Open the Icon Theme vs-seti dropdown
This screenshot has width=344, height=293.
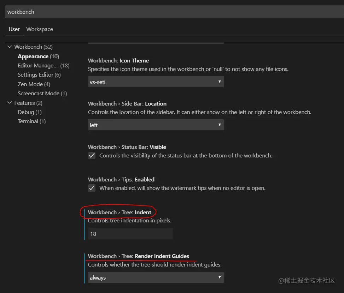tap(156, 82)
